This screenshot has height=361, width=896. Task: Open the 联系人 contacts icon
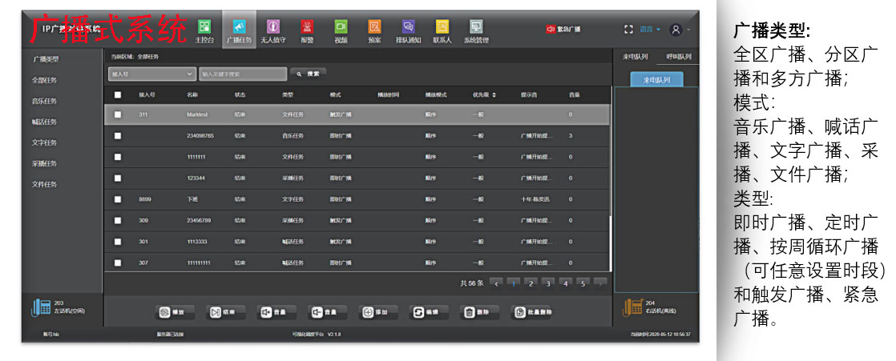(442, 30)
